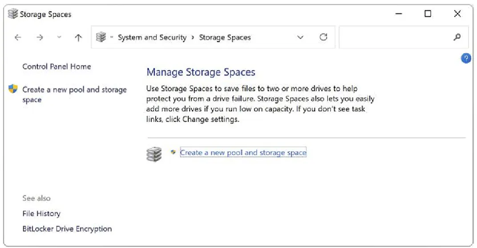Click the drive icon in address bar
The image size is (477, 248).
click(101, 38)
